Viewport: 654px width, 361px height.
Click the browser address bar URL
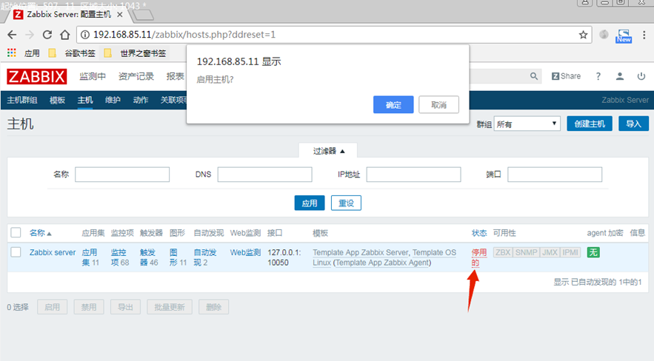click(x=184, y=35)
